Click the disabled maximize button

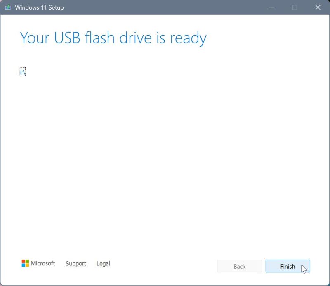pos(295,7)
